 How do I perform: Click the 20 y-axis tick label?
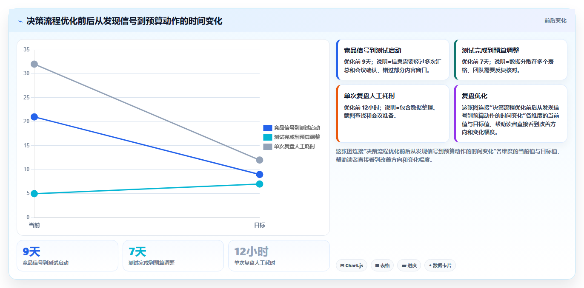pyautogui.click(x=26, y=121)
